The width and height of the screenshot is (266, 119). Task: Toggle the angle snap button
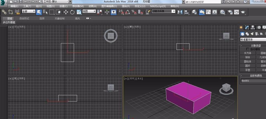pos(127,12)
